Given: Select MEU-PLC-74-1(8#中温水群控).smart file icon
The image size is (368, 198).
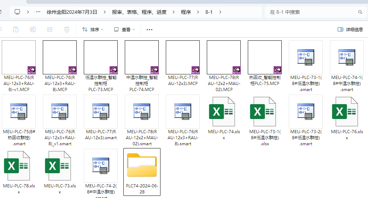Looking at the screenshot, I should (347, 57).
